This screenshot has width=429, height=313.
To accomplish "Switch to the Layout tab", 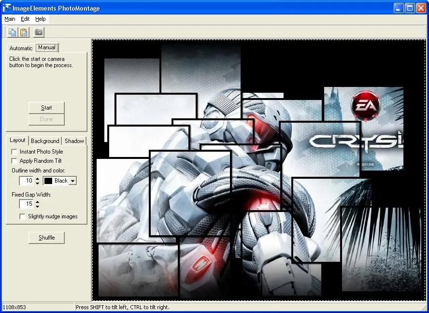I will [x=17, y=140].
